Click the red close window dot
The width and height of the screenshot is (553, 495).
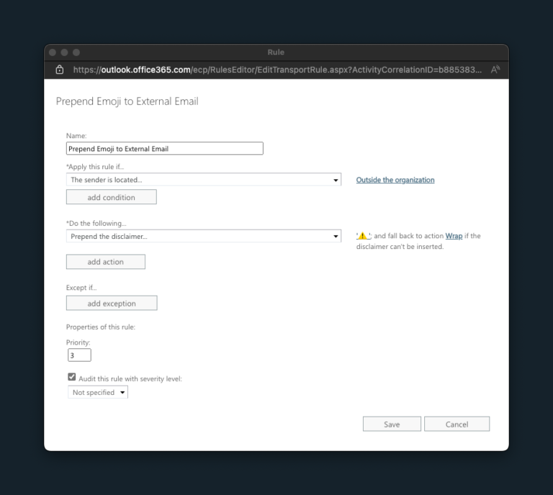[53, 53]
